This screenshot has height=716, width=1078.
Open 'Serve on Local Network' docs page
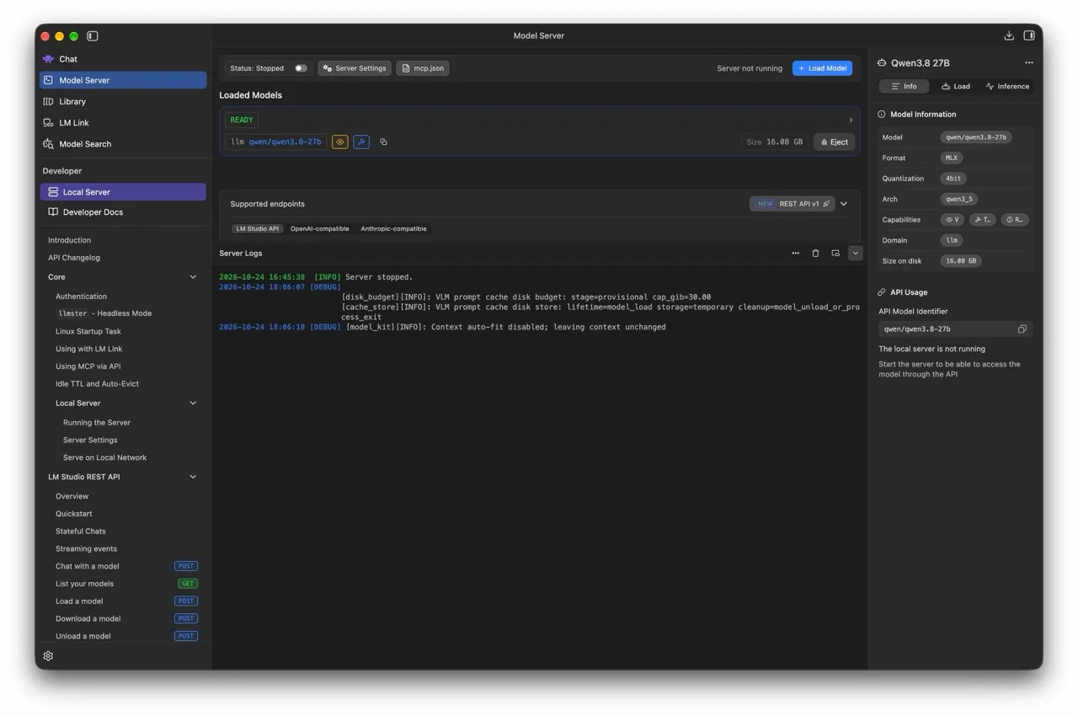(x=104, y=457)
